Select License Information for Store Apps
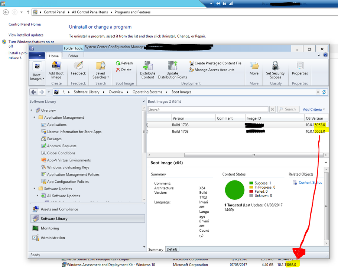Screen dimensions: 338x279 point(74,132)
